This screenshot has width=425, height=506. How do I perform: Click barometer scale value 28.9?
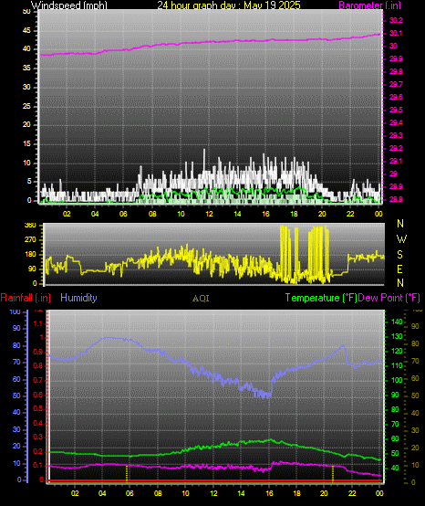tap(396, 186)
